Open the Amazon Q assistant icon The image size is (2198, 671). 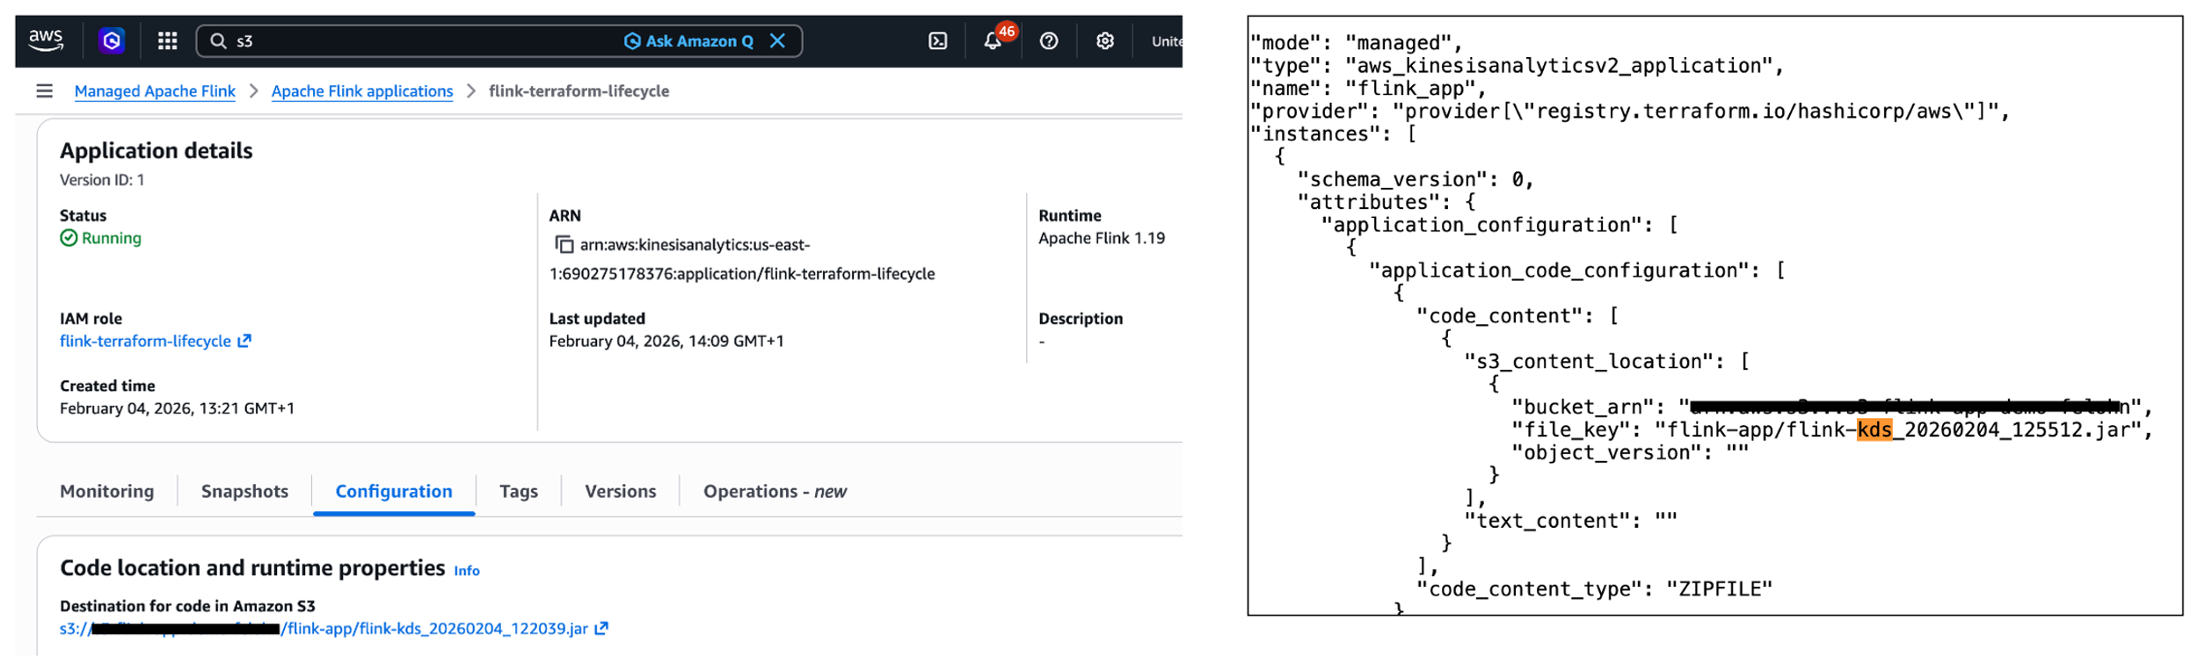point(112,40)
